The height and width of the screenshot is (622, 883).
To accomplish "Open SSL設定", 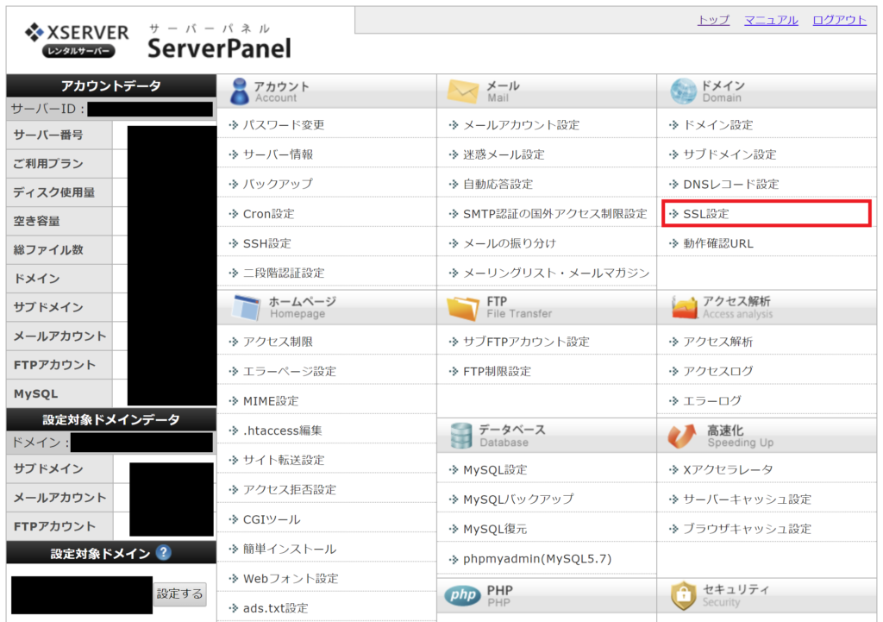I will tap(705, 214).
